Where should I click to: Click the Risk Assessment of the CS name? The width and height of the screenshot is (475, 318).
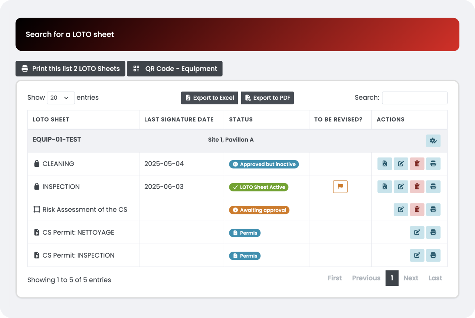tap(85, 210)
